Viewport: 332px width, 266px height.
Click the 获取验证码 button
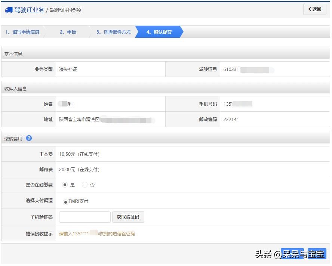(x=128, y=217)
